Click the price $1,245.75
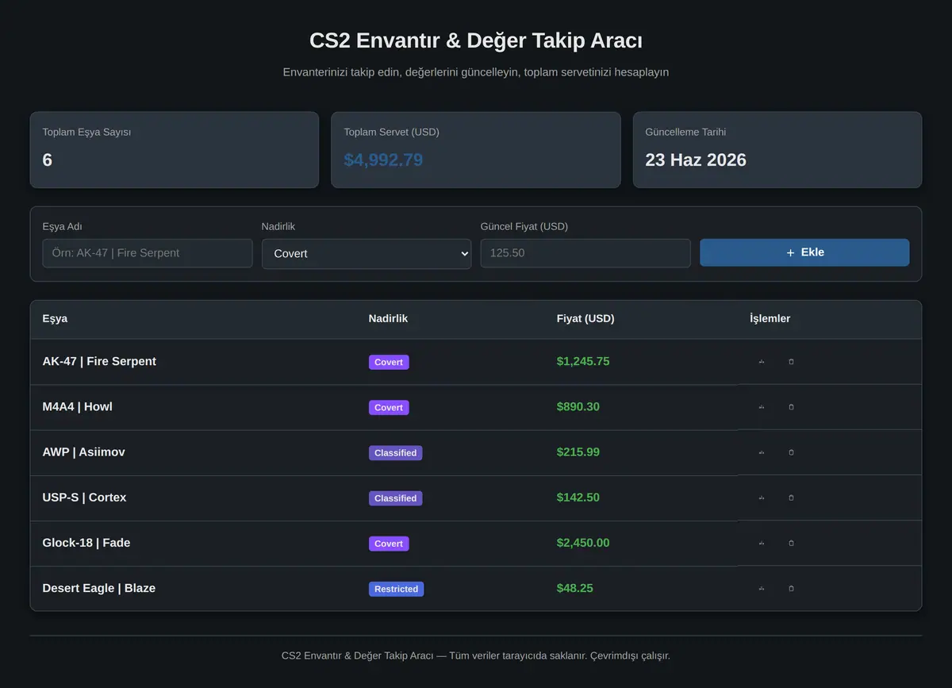Screen dimensions: 952x688 pyautogui.click(x=583, y=361)
